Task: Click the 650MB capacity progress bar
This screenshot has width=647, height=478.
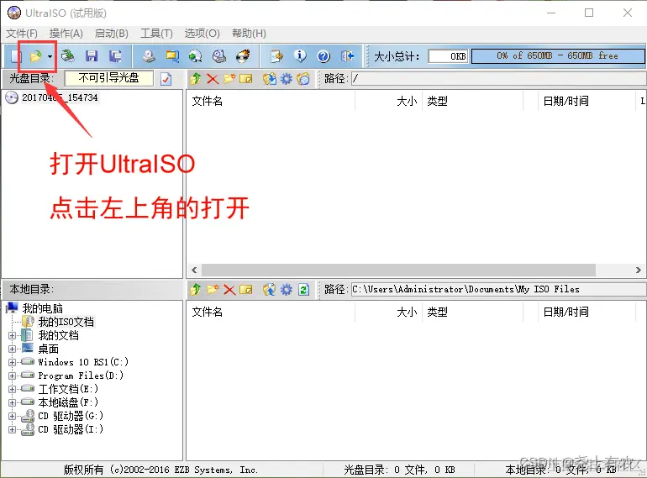Action: (557, 56)
